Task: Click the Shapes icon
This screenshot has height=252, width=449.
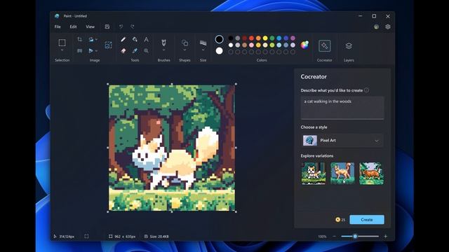Action: [x=185, y=43]
